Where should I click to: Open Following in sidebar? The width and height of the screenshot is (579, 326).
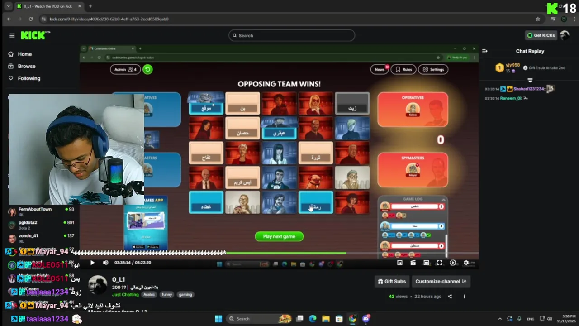pos(29,78)
